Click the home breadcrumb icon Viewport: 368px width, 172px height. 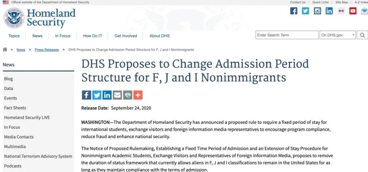click(x=5, y=50)
